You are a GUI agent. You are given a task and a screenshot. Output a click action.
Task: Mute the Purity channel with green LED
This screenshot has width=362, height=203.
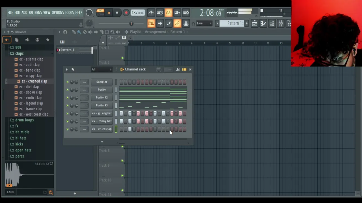tap(67, 90)
